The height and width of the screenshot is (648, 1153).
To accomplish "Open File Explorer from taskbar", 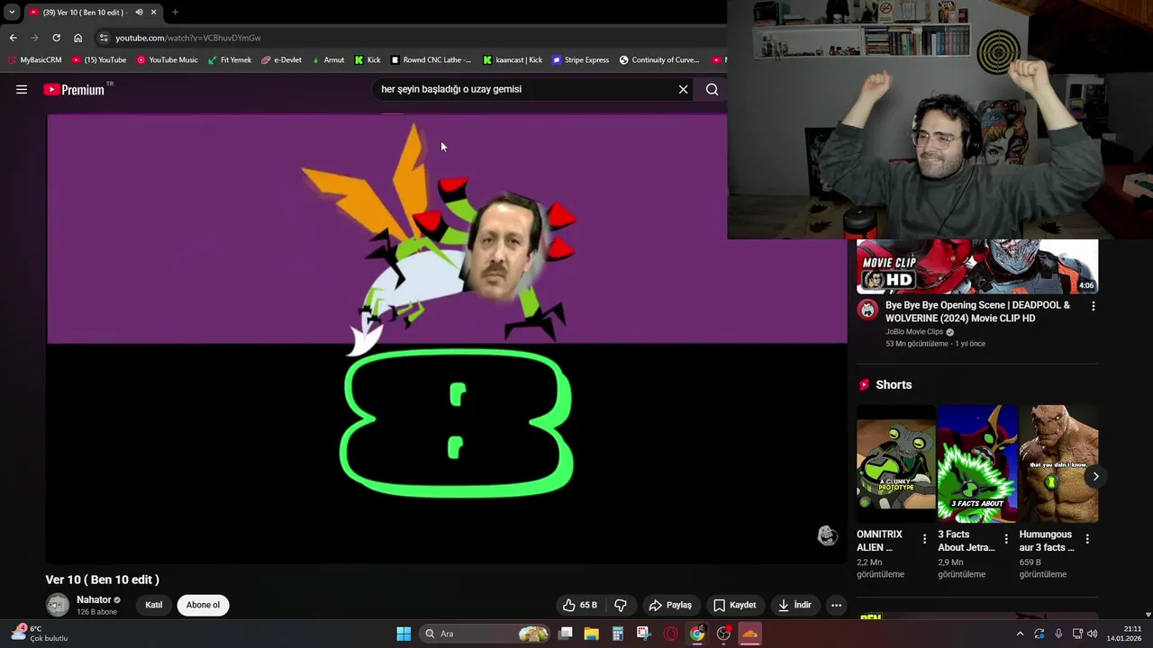I will (591, 634).
